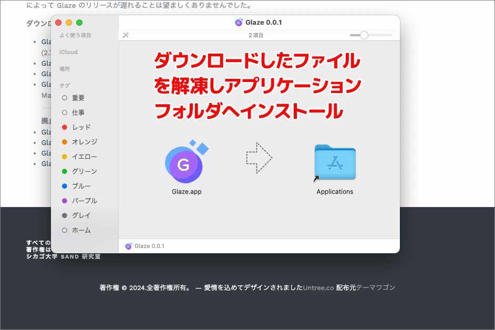Viewport: 495px width, 330px height.
Task: Expand the 場所 sidebar section
Action: (65, 69)
